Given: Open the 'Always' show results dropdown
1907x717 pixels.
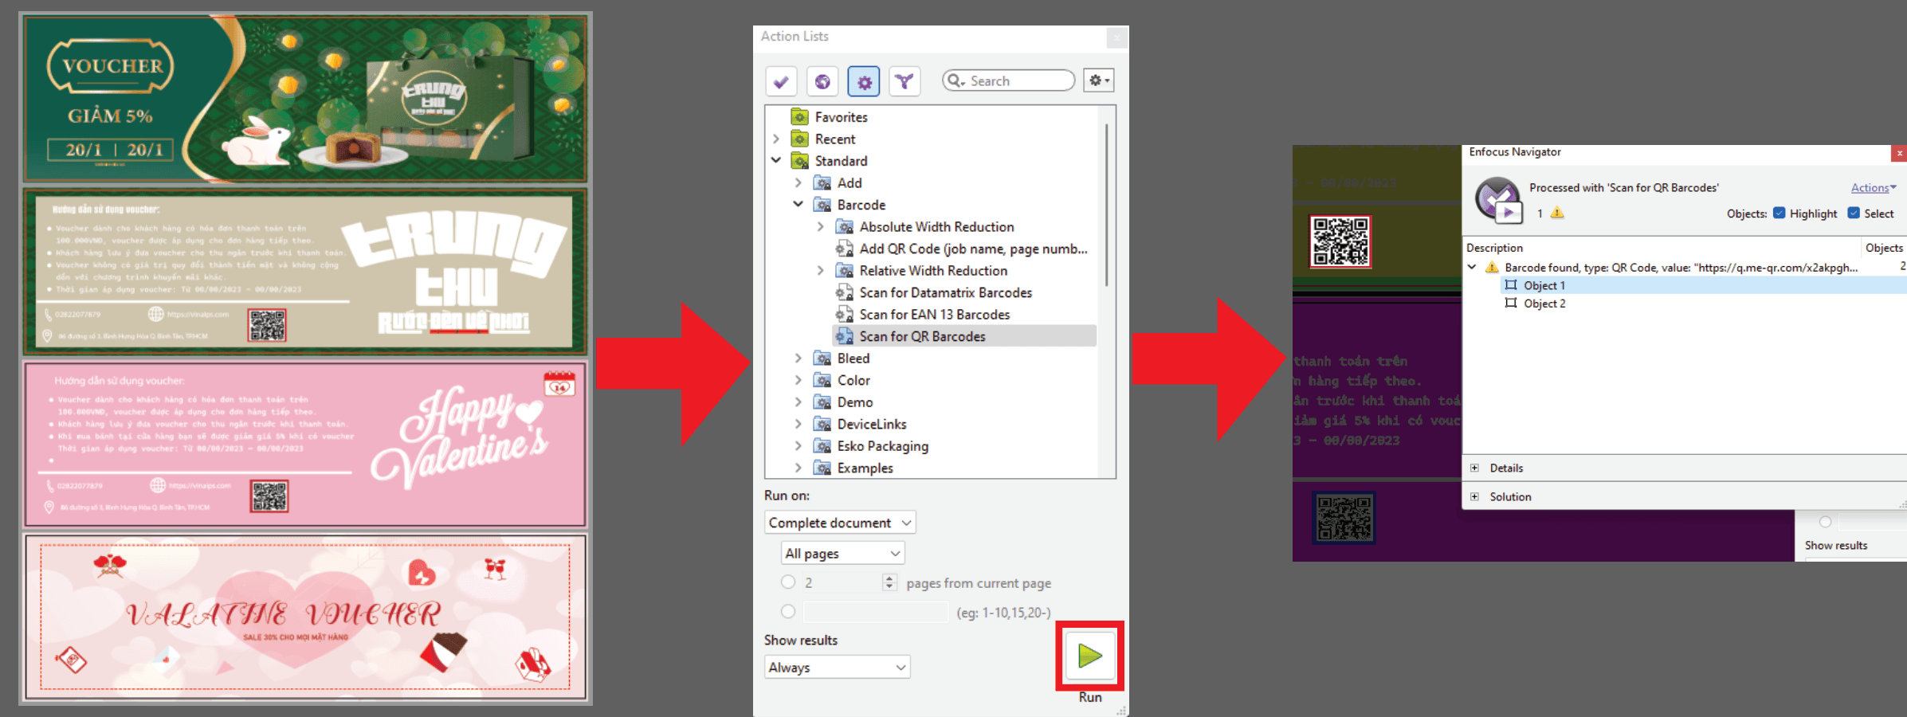Looking at the screenshot, I should point(837,667).
